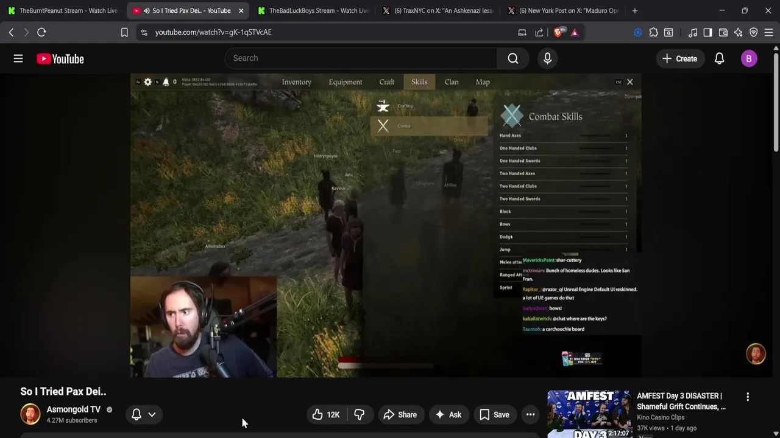780x438 pixels.
Task: Go back to previous page
Action: pyautogui.click(x=11, y=32)
